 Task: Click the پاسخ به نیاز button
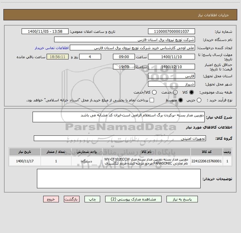click(182, 199)
